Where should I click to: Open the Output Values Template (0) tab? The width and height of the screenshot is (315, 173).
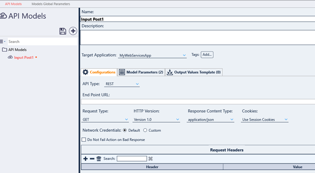pos(194,72)
